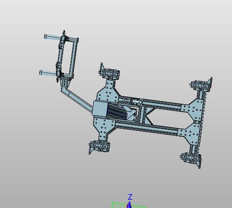Select the blue Z axis arrow tip
This screenshot has width=232, height=208.
[130, 205]
